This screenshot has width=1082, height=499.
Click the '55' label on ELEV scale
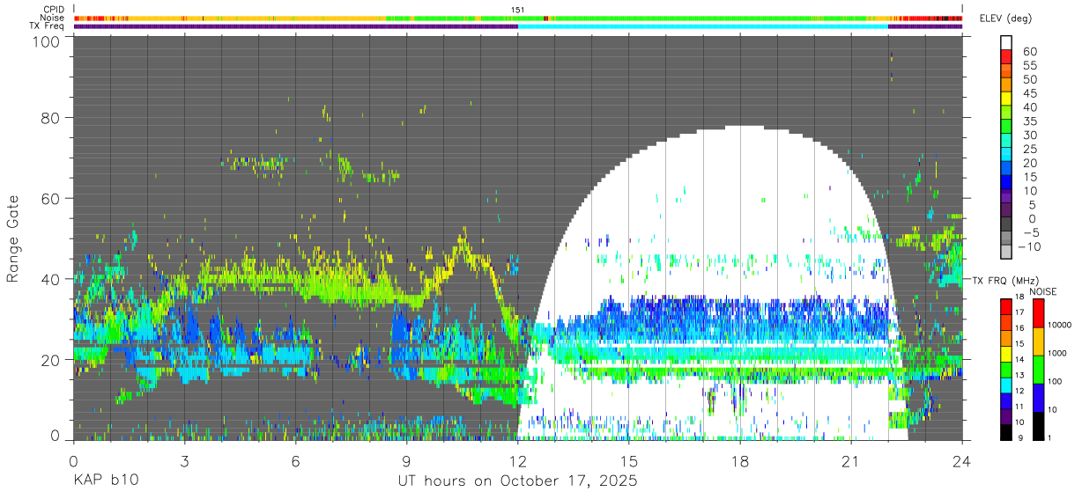click(x=1029, y=66)
